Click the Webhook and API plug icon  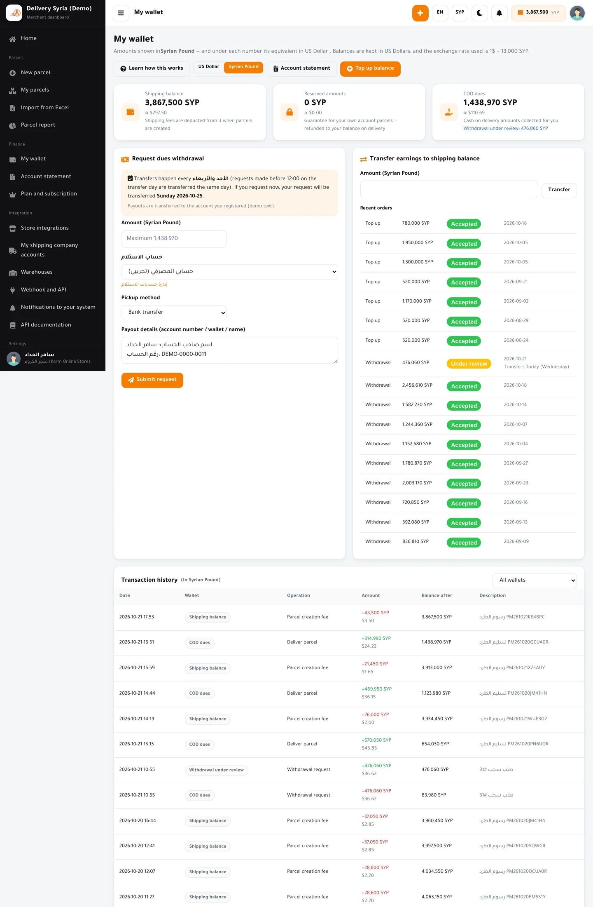point(13,290)
